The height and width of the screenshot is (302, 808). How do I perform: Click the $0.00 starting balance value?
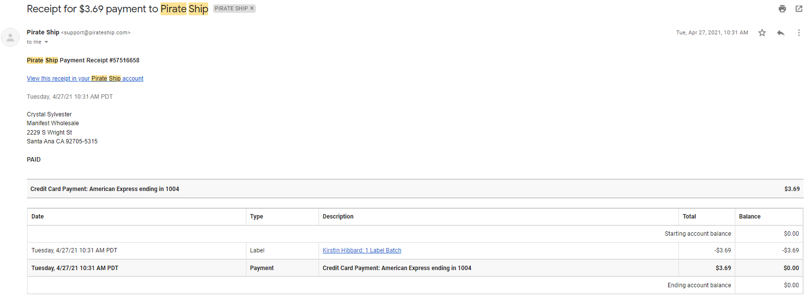tap(791, 234)
